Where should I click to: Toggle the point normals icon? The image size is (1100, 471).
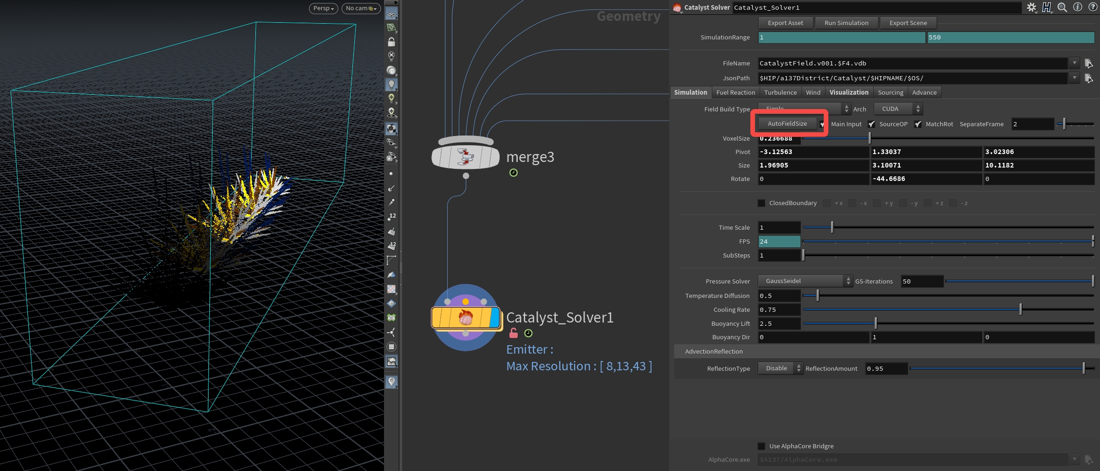tap(391, 188)
